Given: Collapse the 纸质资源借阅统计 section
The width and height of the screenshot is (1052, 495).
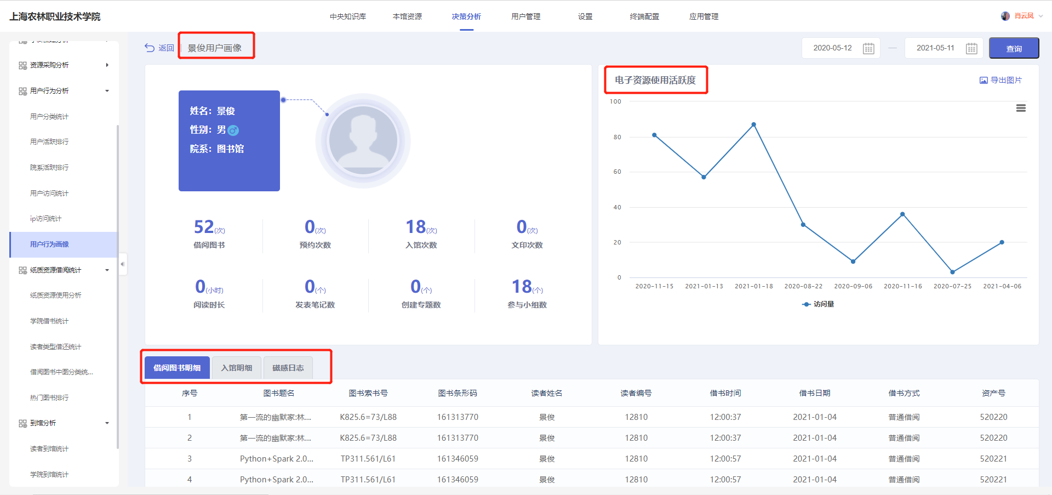Looking at the screenshot, I should [x=107, y=270].
